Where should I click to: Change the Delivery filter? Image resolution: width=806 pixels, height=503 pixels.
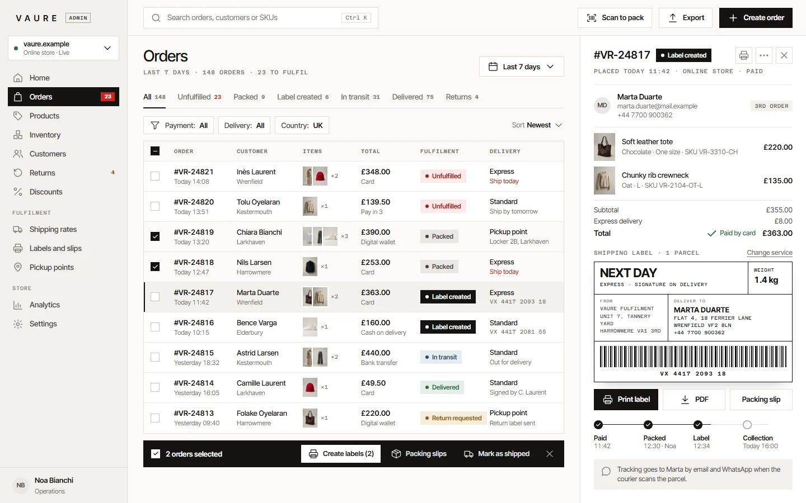pos(245,125)
